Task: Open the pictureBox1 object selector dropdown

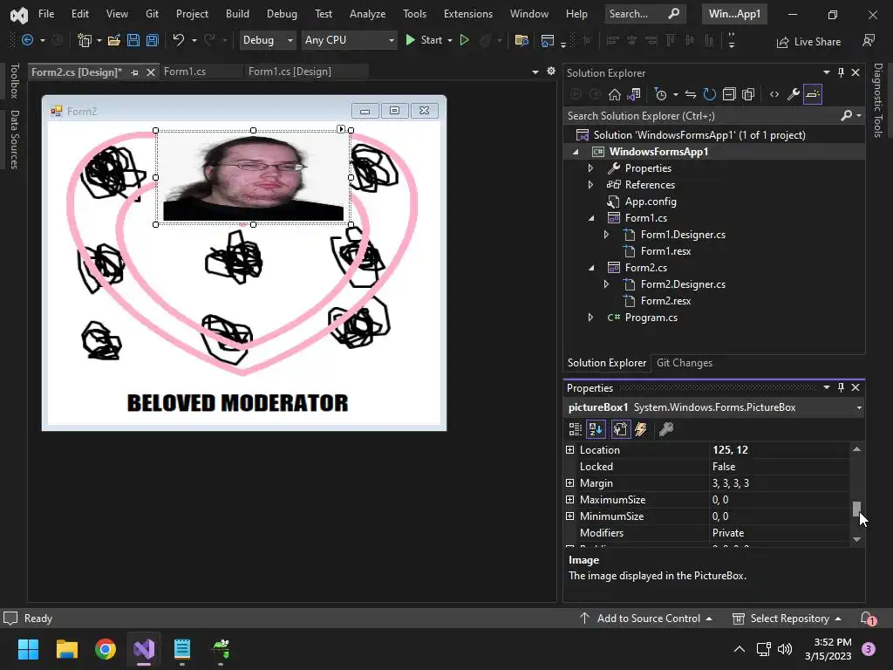Action: click(x=859, y=407)
